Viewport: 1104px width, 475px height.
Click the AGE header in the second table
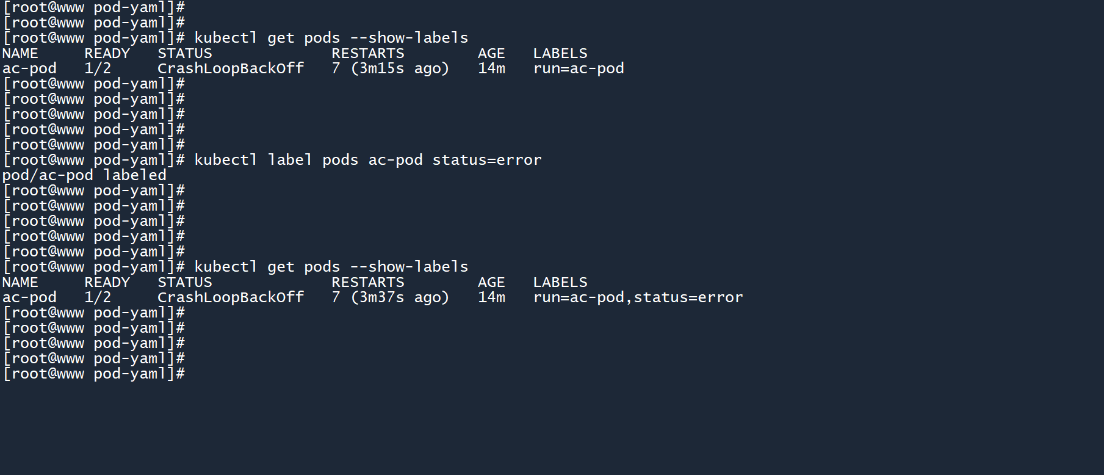[491, 283]
